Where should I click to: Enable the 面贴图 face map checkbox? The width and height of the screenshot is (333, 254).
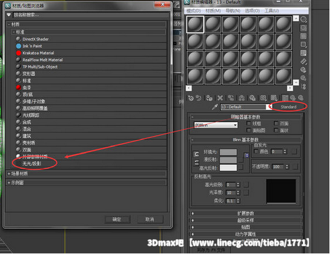click(249, 130)
